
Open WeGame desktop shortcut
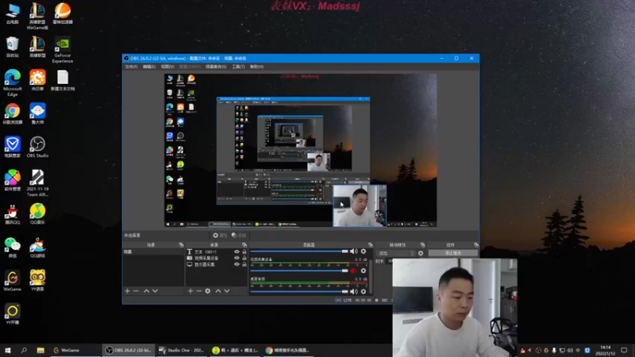coord(13,281)
